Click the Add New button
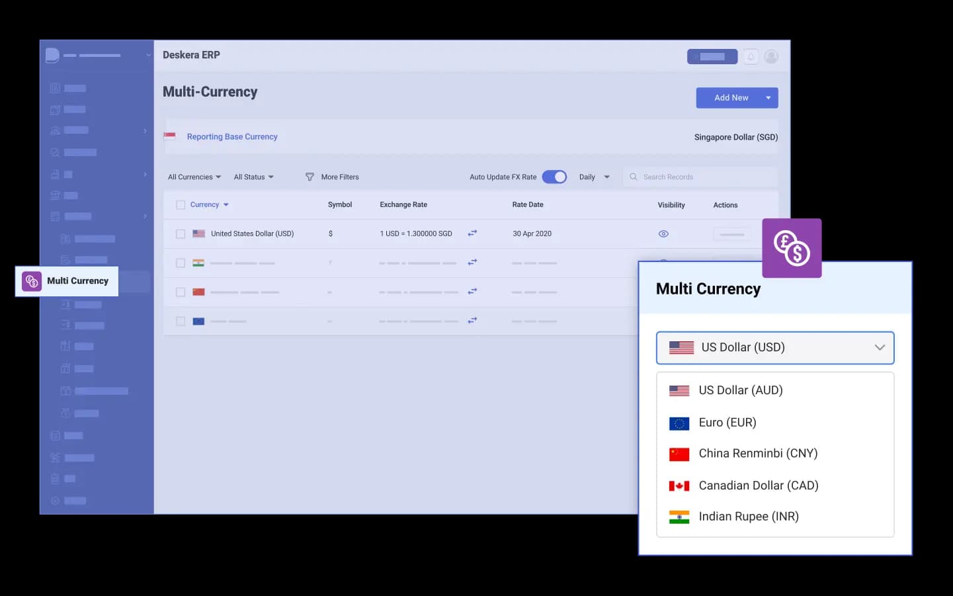This screenshot has height=596, width=953. point(730,98)
